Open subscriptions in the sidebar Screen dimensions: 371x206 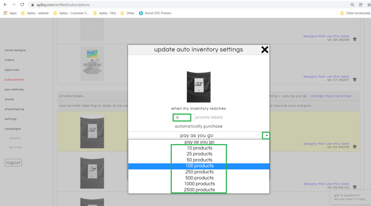(x=14, y=80)
